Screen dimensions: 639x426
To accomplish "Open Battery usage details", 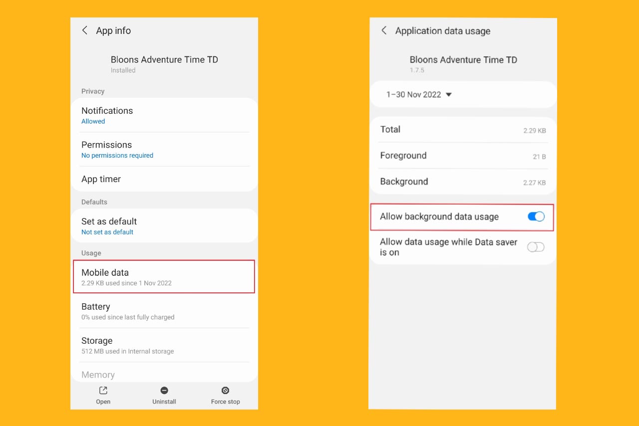I will 164,311.
